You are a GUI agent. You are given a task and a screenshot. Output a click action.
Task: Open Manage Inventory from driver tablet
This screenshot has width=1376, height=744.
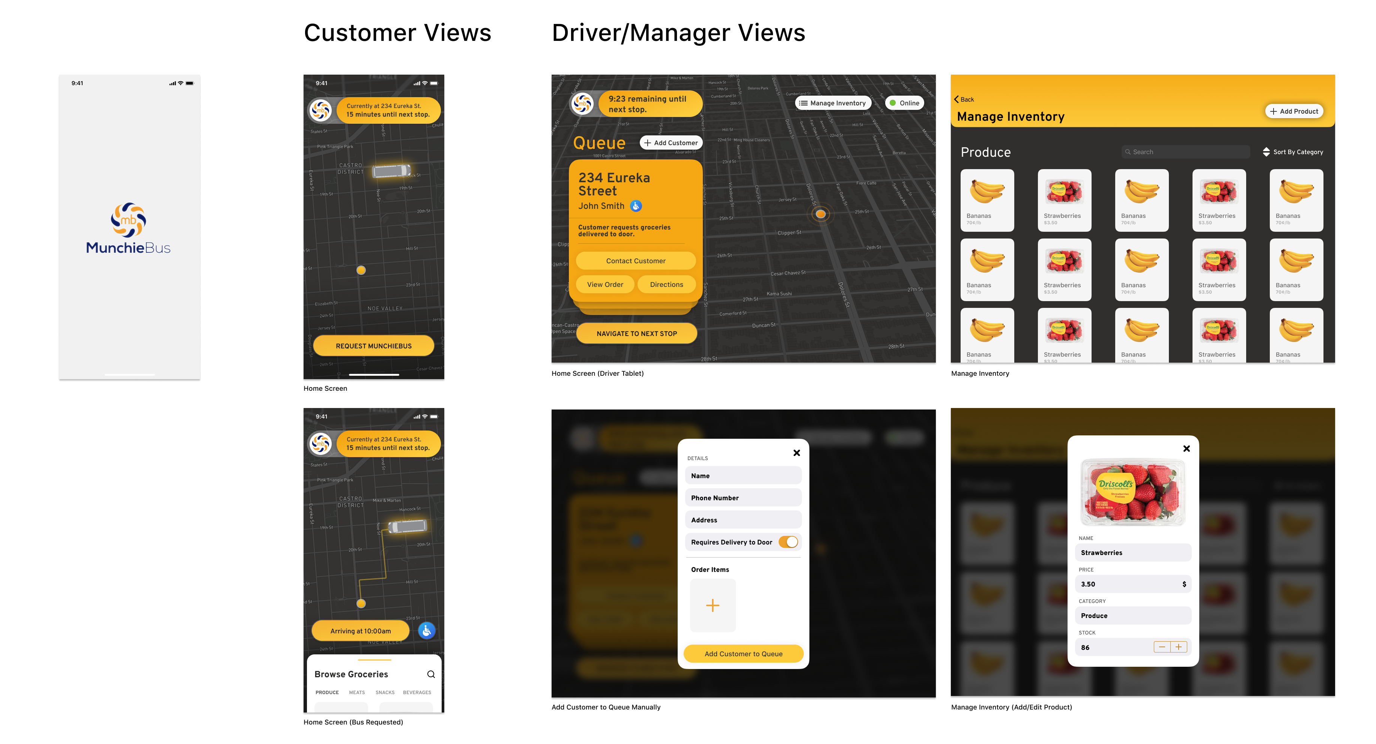(833, 103)
